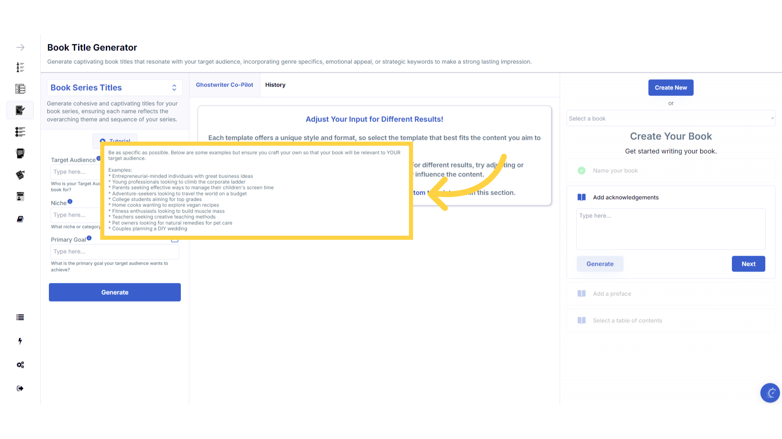Screen dimensions: 782x439
Task: Click the Create New button
Action: coord(670,88)
